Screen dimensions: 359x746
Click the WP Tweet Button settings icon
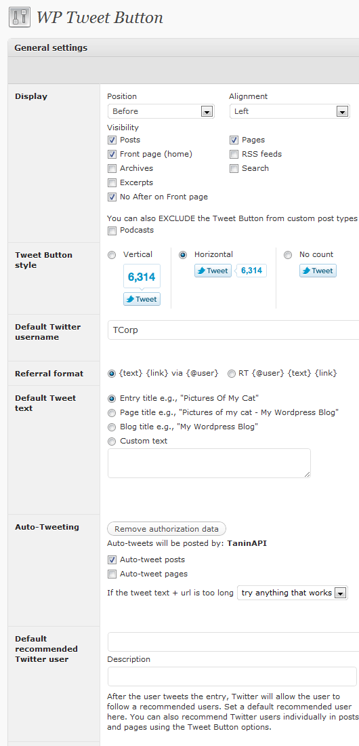(x=20, y=18)
